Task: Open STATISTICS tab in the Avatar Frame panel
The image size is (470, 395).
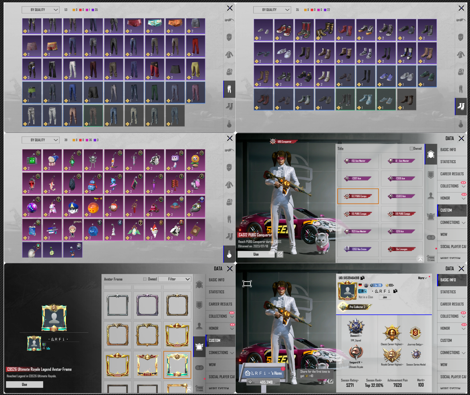Action: click(x=220, y=292)
